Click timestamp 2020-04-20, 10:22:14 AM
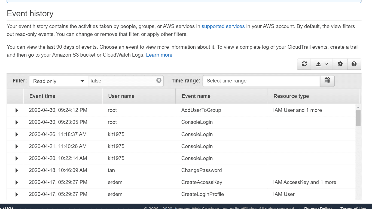The height and width of the screenshot is (209, 372). coord(58,158)
